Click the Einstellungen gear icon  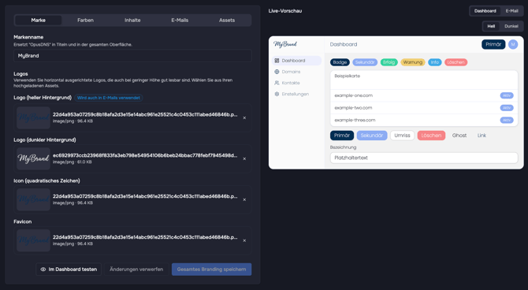(277, 94)
